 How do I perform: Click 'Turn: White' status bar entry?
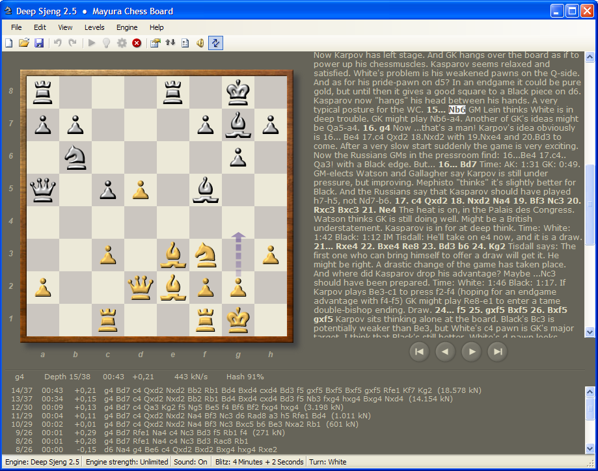[328, 462]
